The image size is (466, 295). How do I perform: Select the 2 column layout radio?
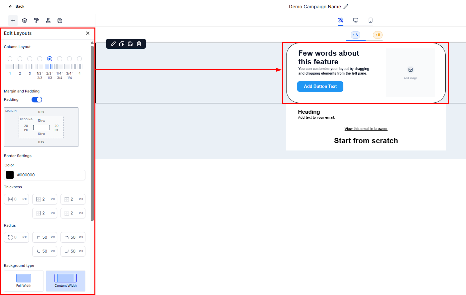click(x=20, y=59)
